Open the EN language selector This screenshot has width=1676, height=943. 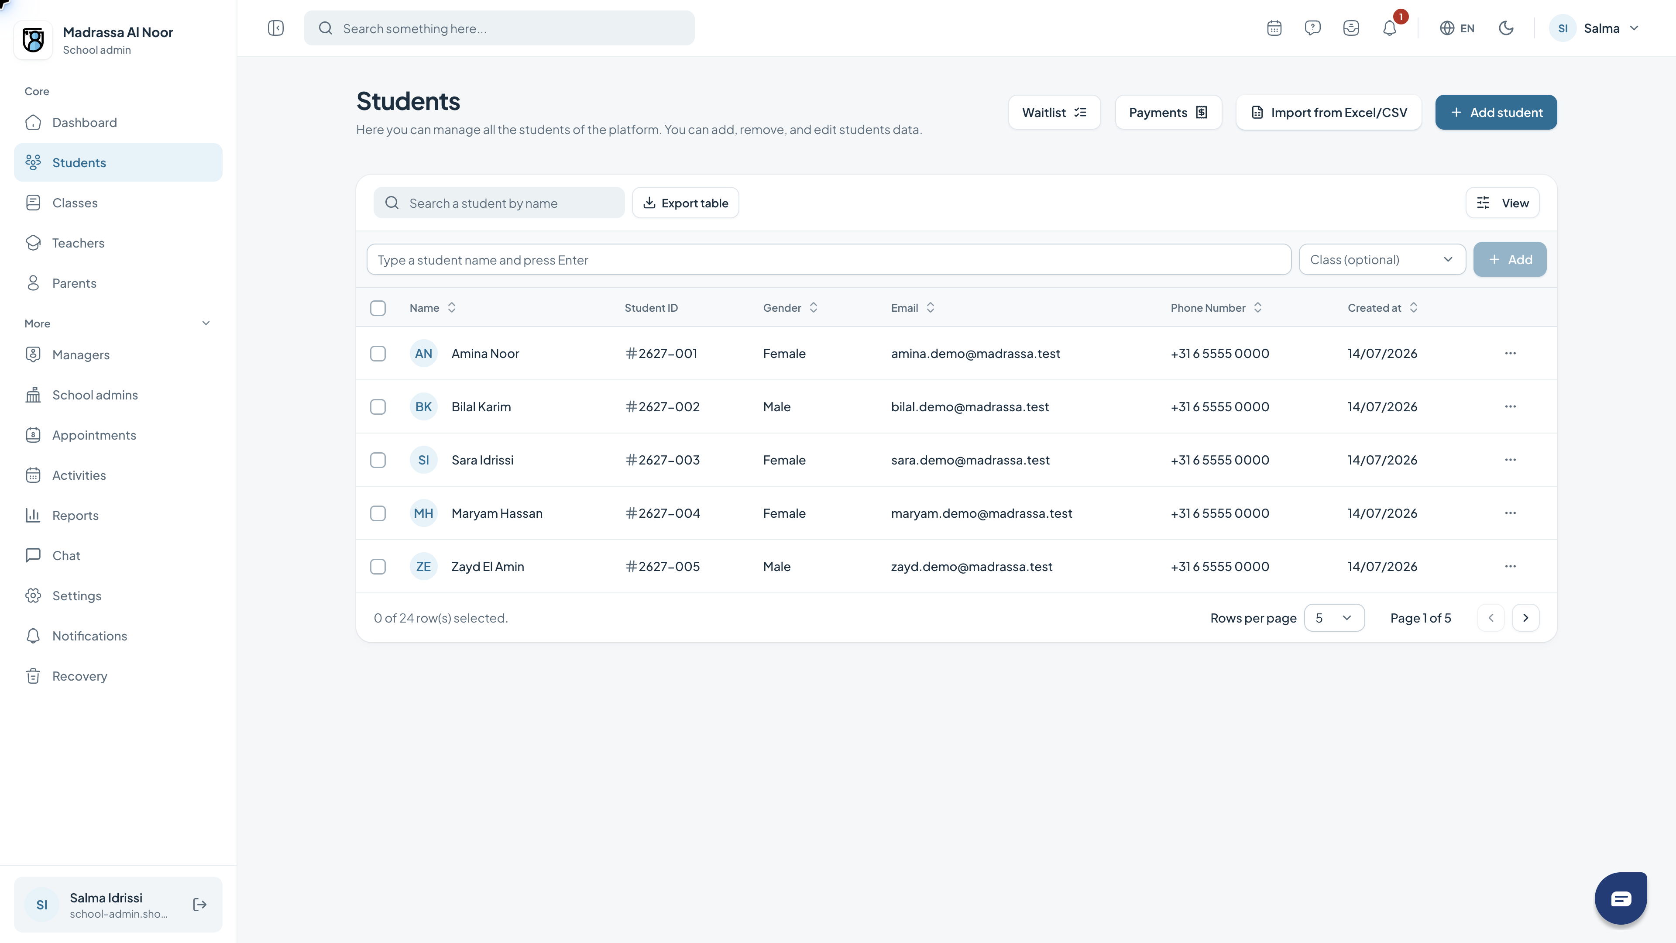click(1457, 28)
